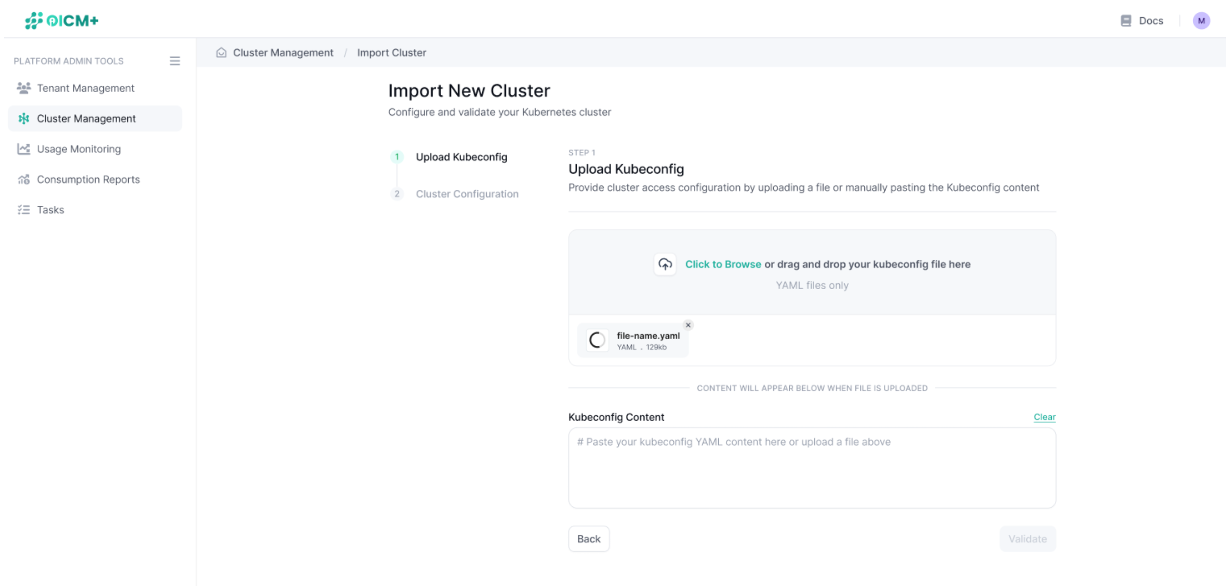Collapse the Platform Admin Tools sidebar
The width and height of the screenshot is (1228, 586).
(175, 61)
